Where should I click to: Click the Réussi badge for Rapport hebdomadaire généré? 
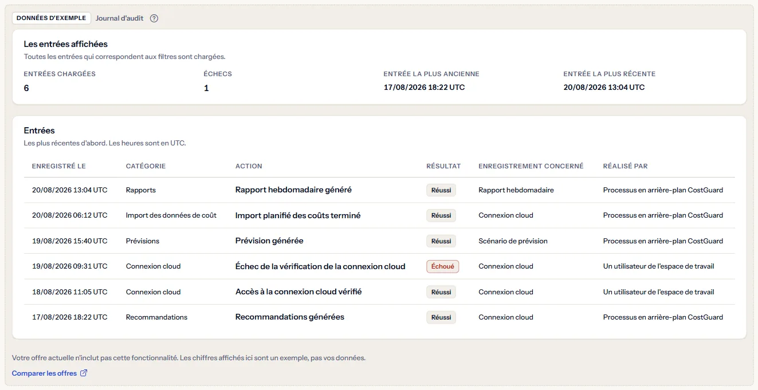441,190
